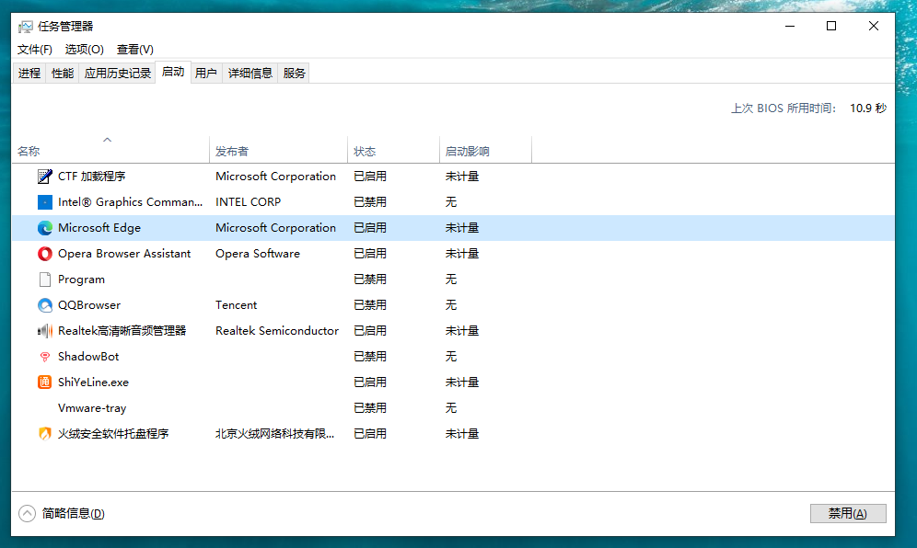917x548 pixels.
Task: Switch to the 应用历史记录 tab
Action: (x=118, y=73)
